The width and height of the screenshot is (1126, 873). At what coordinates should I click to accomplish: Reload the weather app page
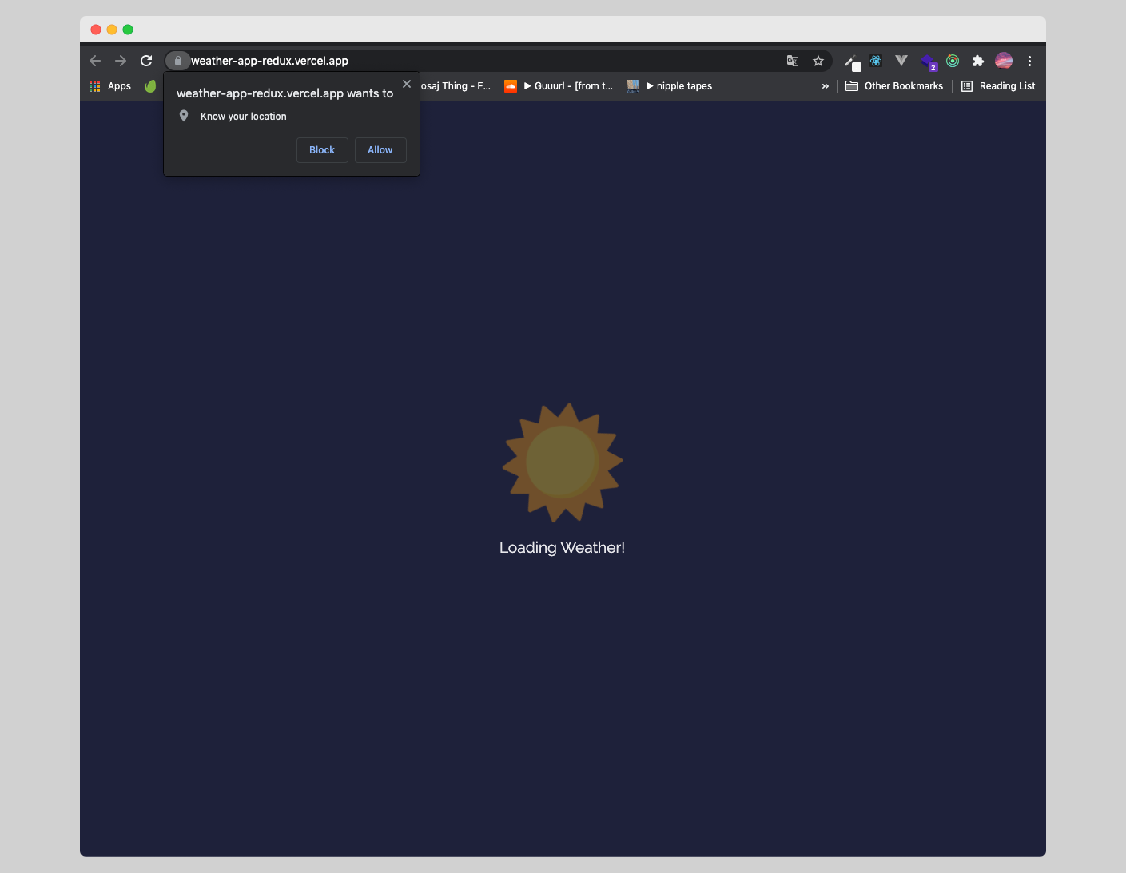tap(146, 61)
